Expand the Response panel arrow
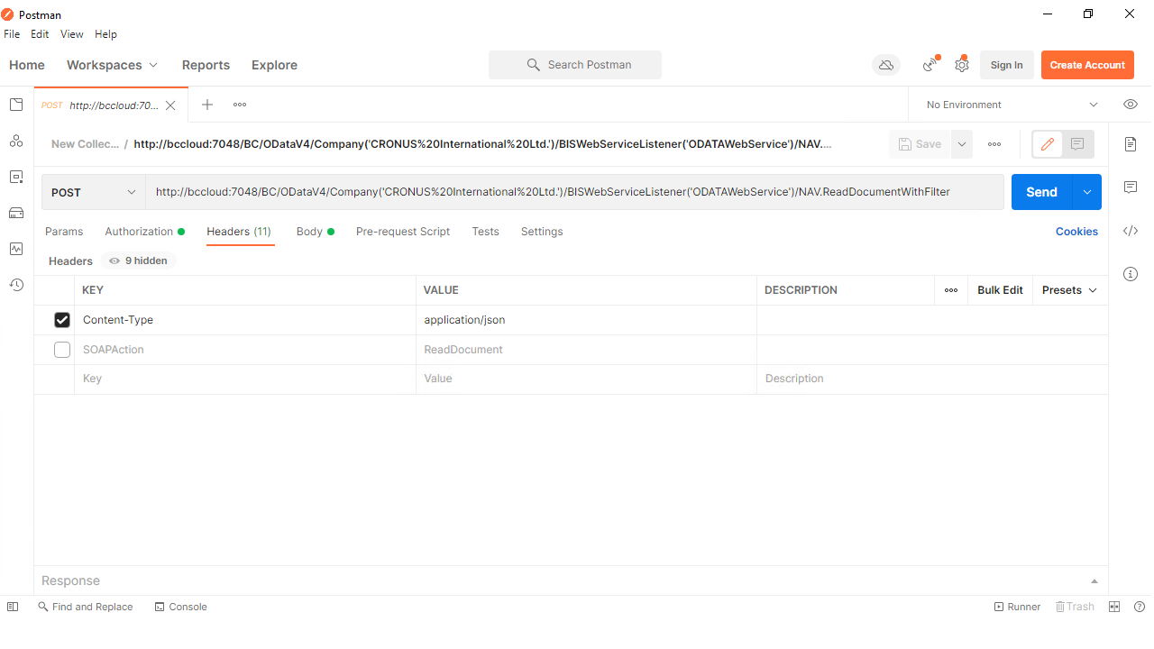The image size is (1154, 649). (1094, 581)
